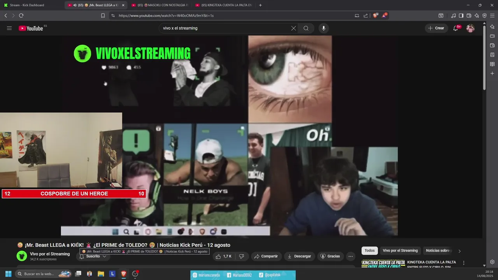
Task: Open the Brave main menu button
Action: coord(492,16)
